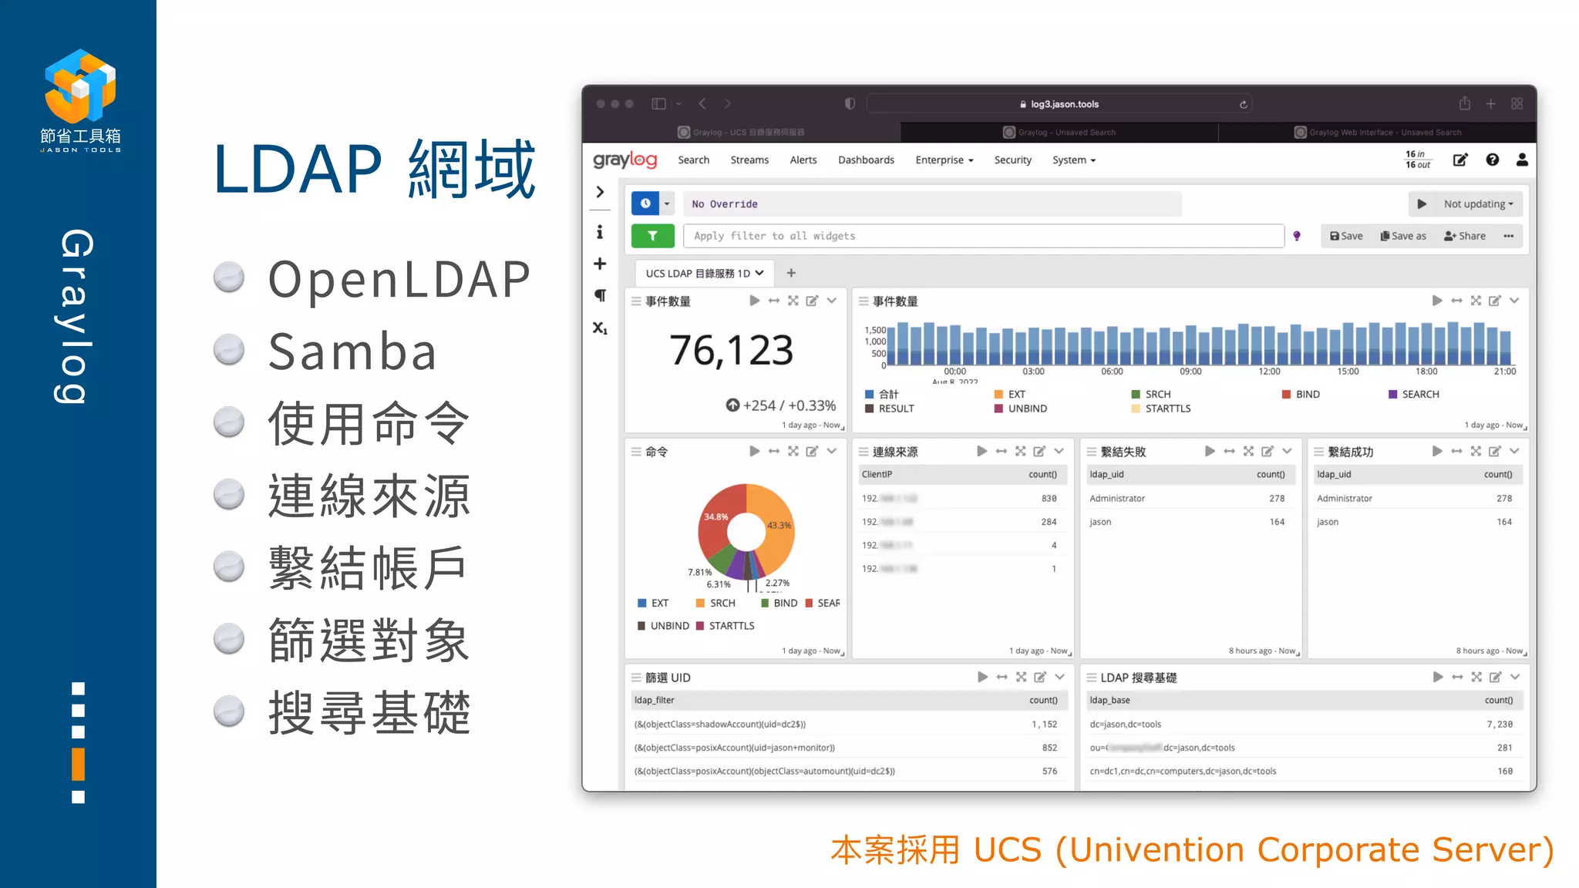Click the sidebar plus create icon

coord(600,264)
